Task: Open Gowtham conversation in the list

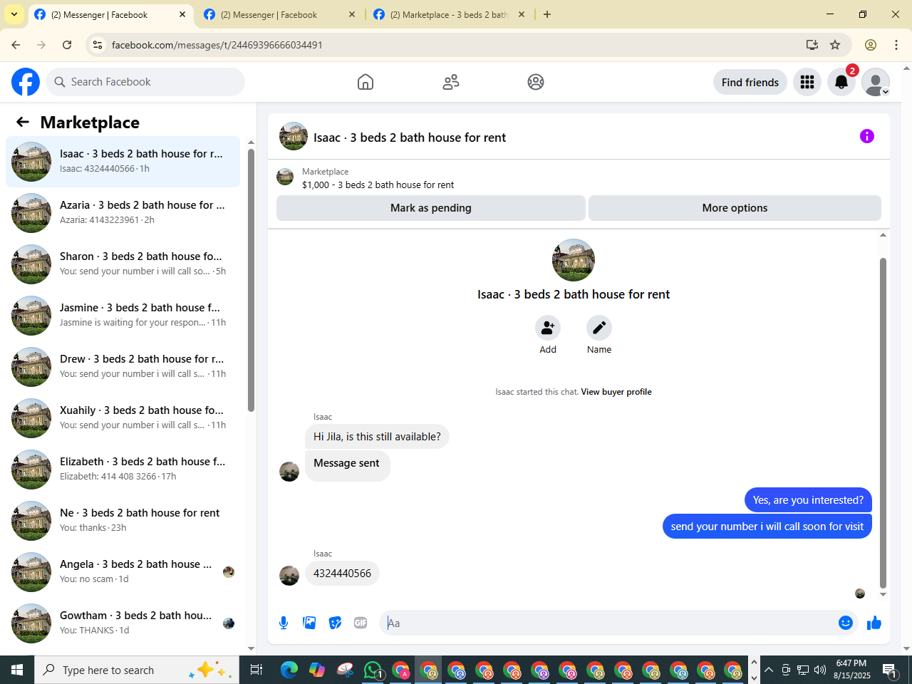Action: 123,623
